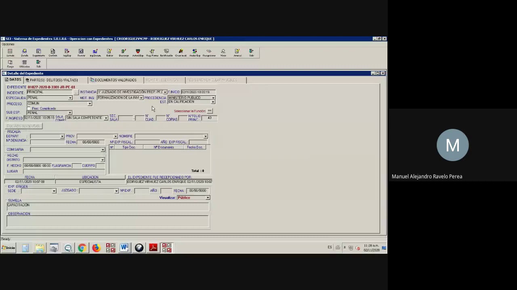Expand the SEDE dropdown
The image size is (517, 290).
[54, 191]
